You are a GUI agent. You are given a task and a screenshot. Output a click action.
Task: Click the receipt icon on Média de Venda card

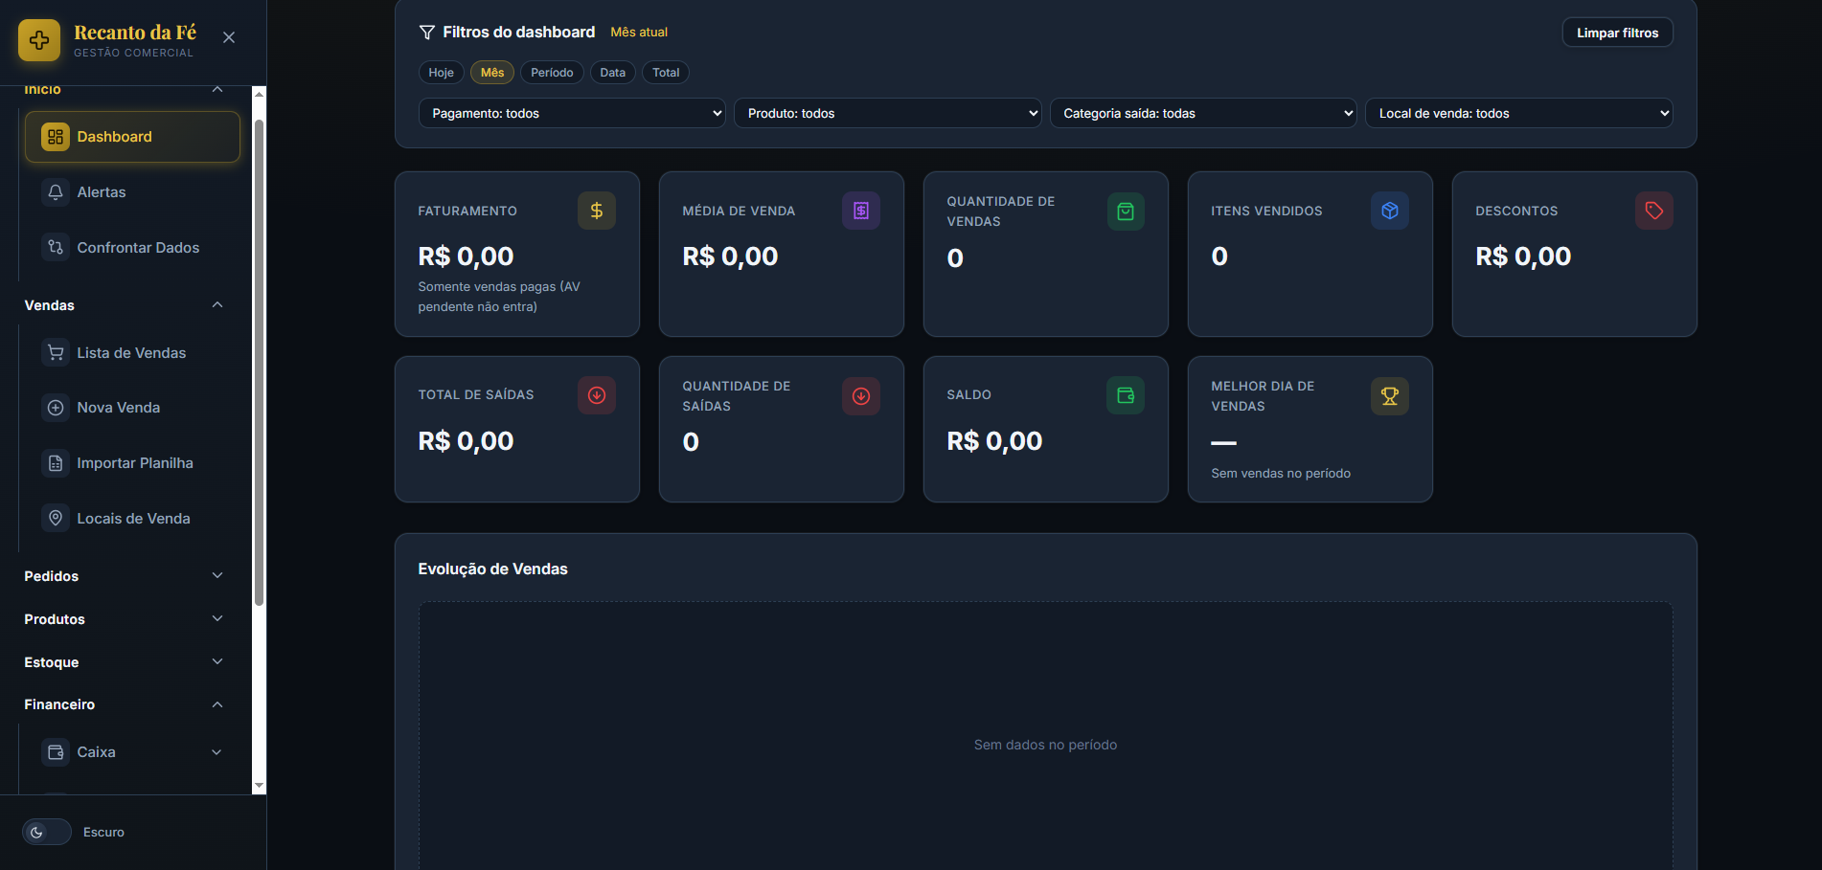[861, 211]
